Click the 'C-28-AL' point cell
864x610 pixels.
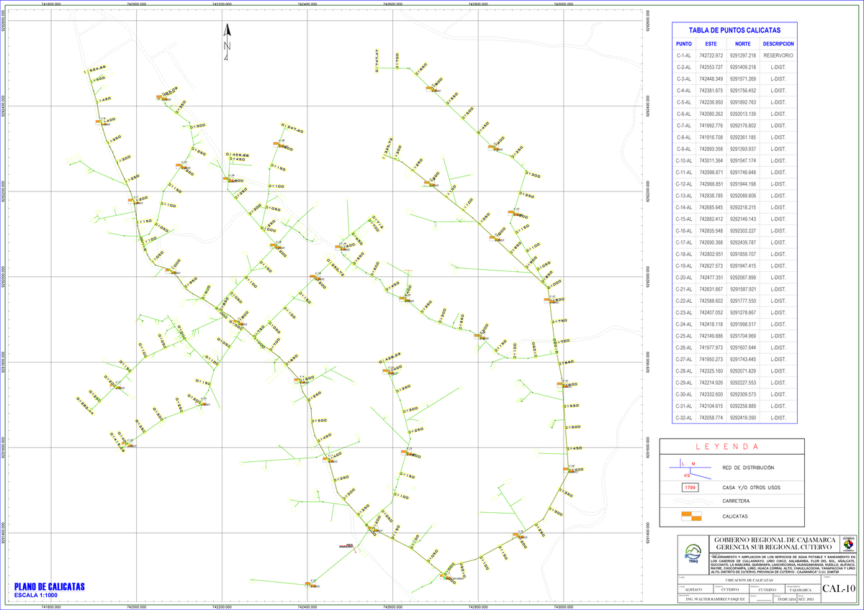point(683,370)
